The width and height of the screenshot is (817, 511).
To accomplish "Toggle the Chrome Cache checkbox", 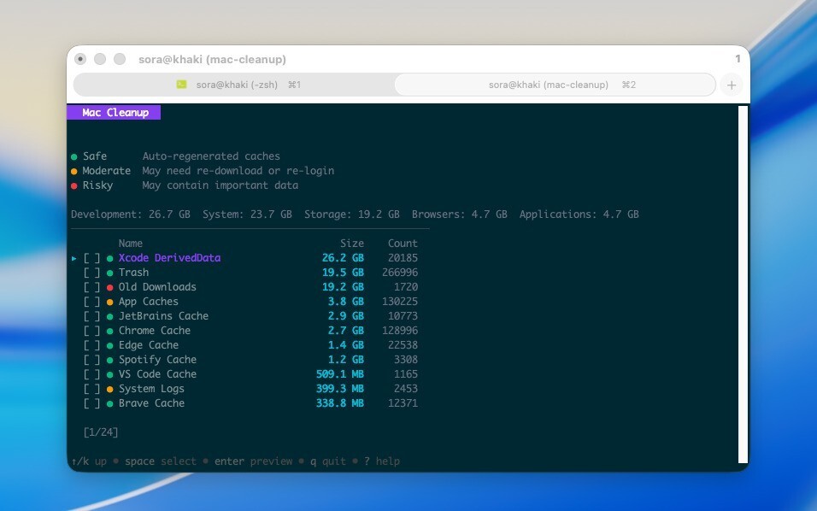I will (x=91, y=331).
